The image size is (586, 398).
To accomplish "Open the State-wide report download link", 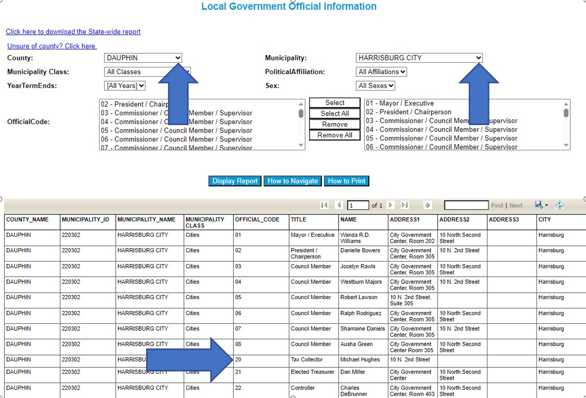I will (x=73, y=32).
